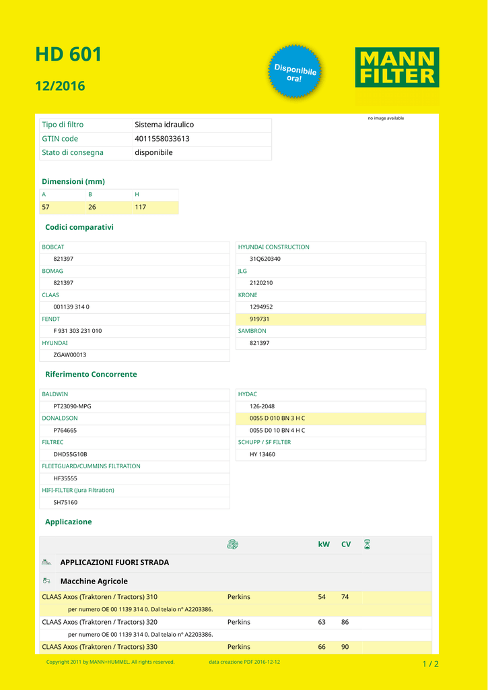Click the DONALDSON reference P764665
488x690 pixels.
click(65, 431)
